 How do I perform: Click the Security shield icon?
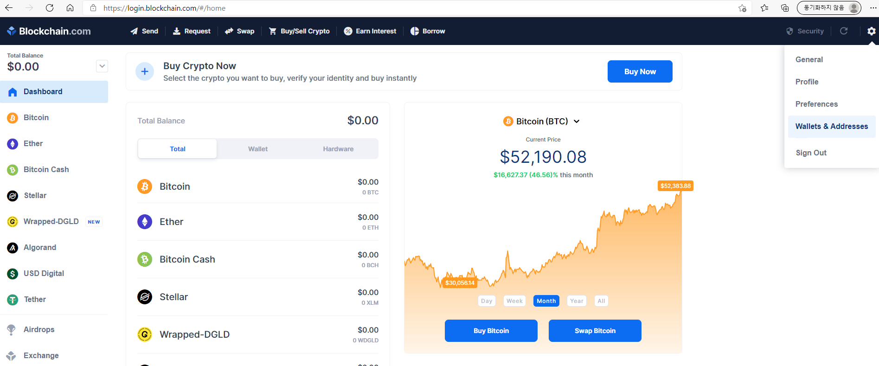click(x=789, y=31)
